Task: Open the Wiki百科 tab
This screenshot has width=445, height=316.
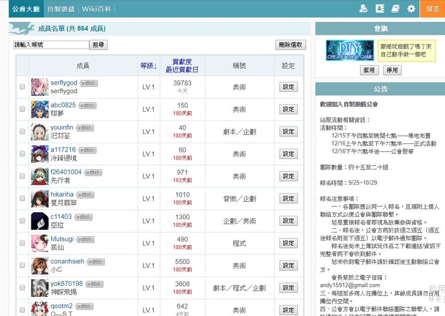Action: (97, 9)
